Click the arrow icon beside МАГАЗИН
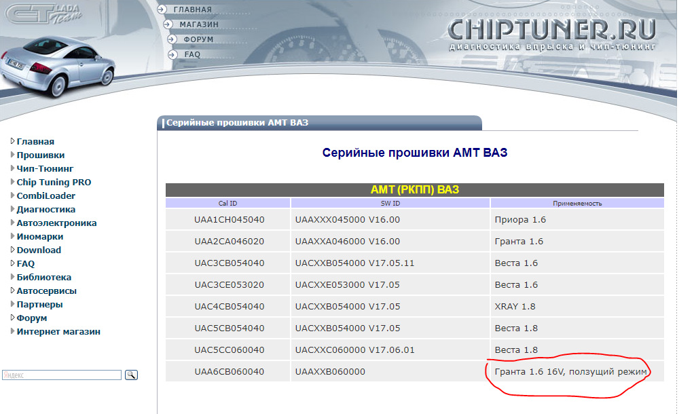 point(167,24)
